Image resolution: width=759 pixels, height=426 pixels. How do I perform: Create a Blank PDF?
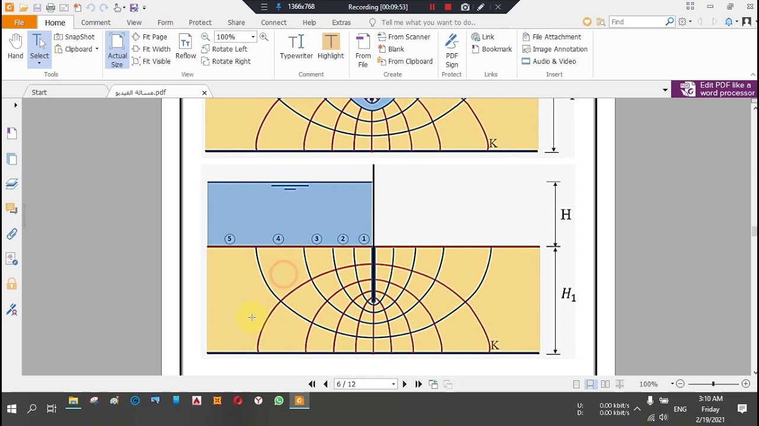point(391,49)
